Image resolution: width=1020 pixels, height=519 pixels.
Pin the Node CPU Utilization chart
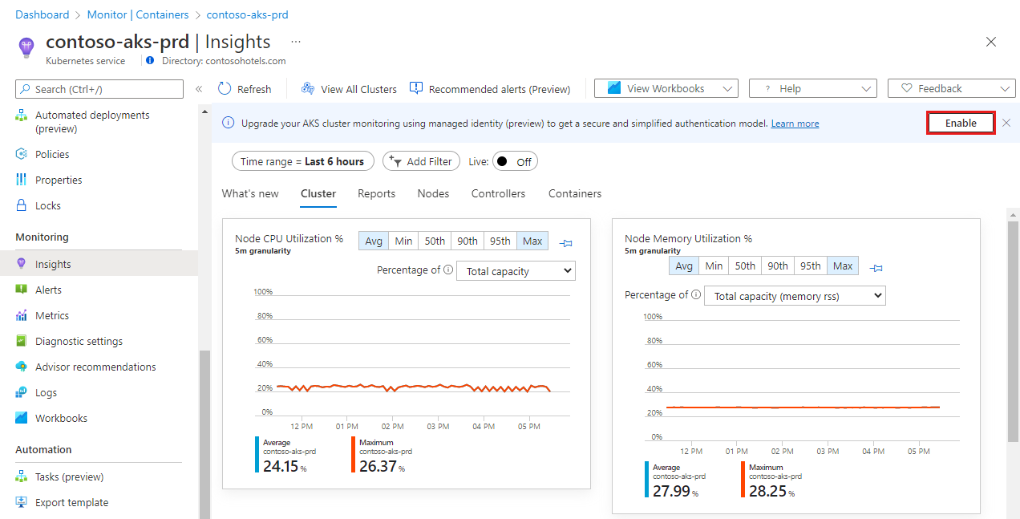pyautogui.click(x=566, y=242)
